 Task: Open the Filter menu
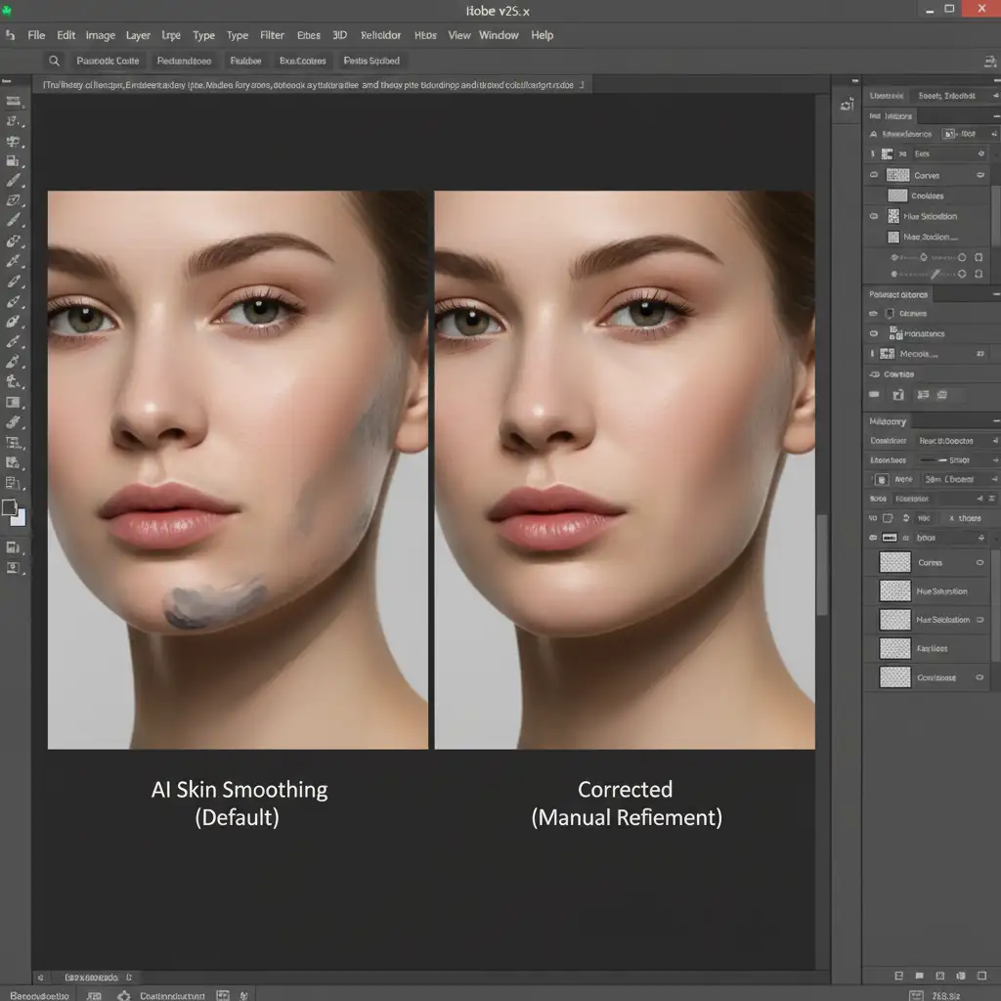272,35
